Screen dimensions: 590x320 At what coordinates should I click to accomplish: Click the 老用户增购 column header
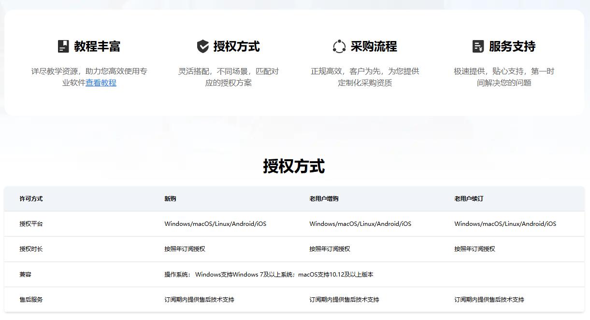[324, 199]
